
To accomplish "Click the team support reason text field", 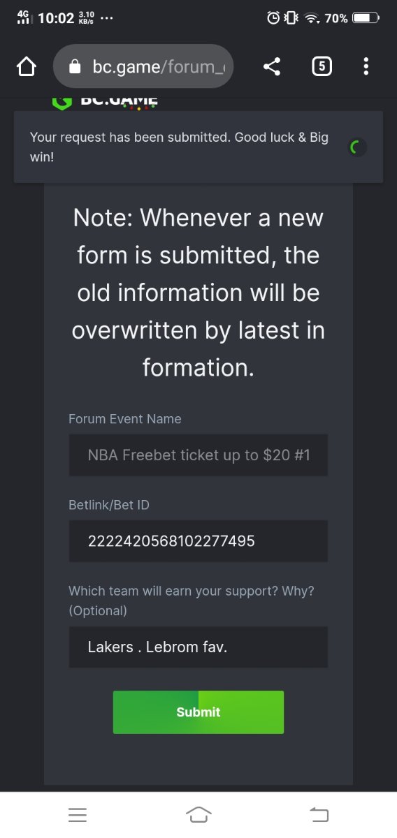I will click(198, 647).
